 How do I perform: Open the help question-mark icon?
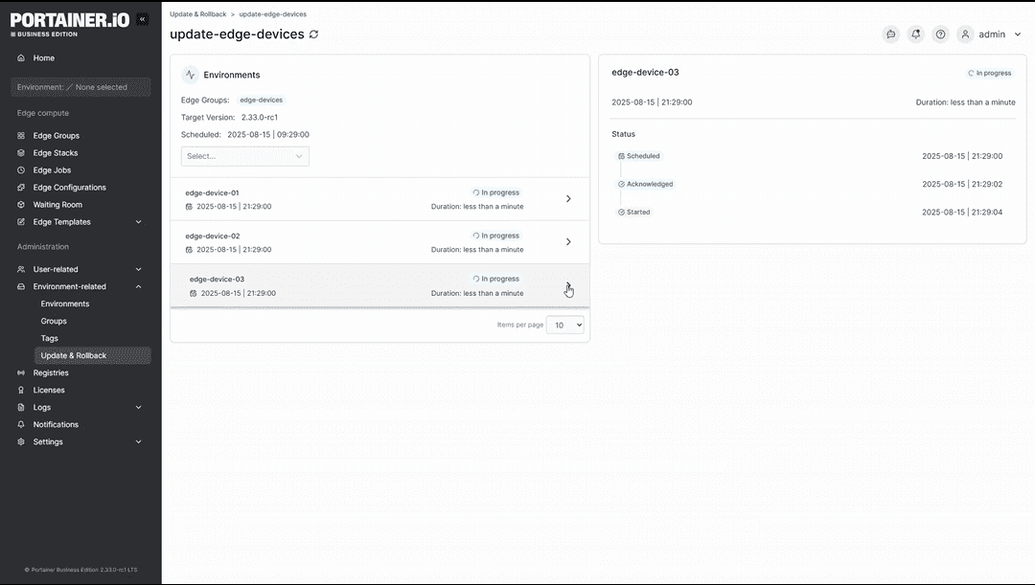[941, 34]
